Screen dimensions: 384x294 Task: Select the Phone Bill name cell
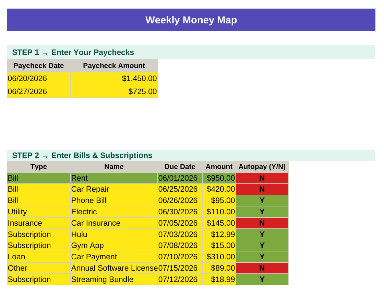114,201
